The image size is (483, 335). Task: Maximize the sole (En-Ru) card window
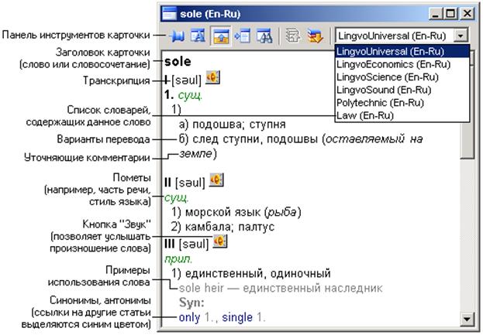(x=450, y=14)
